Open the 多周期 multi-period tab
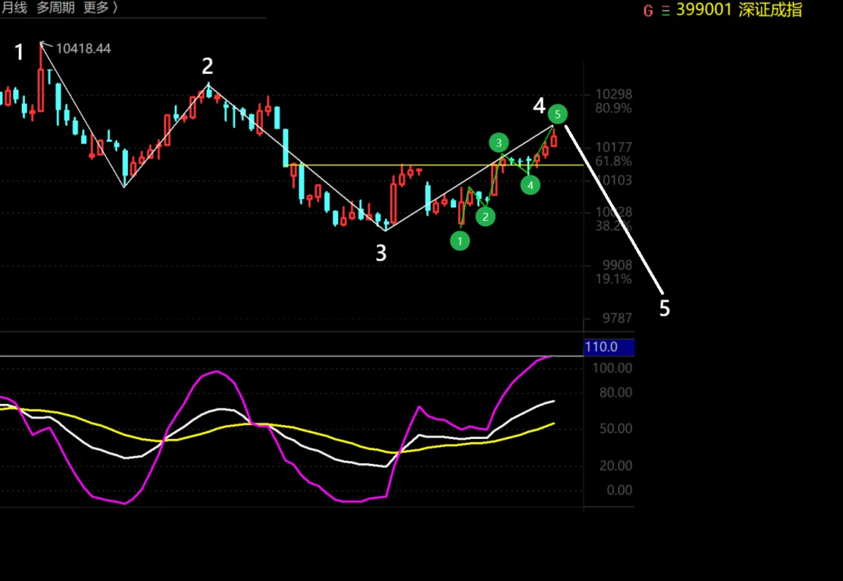Screen dimensions: 843x581 click(55, 8)
